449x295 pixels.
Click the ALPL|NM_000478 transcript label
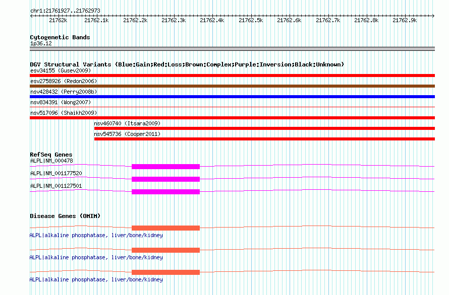pyautogui.click(x=51, y=161)
